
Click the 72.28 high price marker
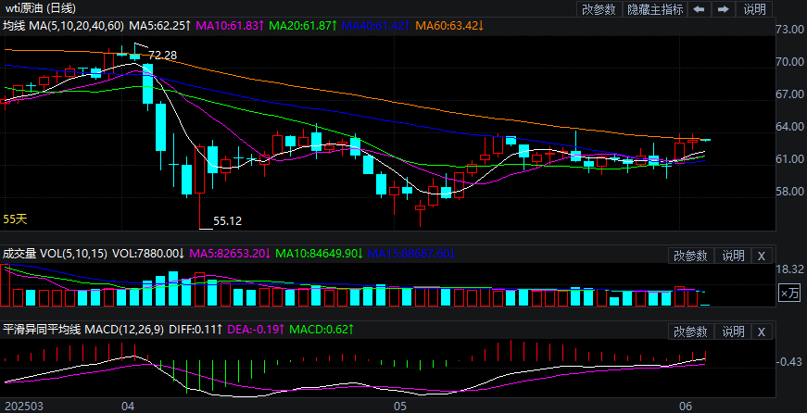[x=163, y=56]
